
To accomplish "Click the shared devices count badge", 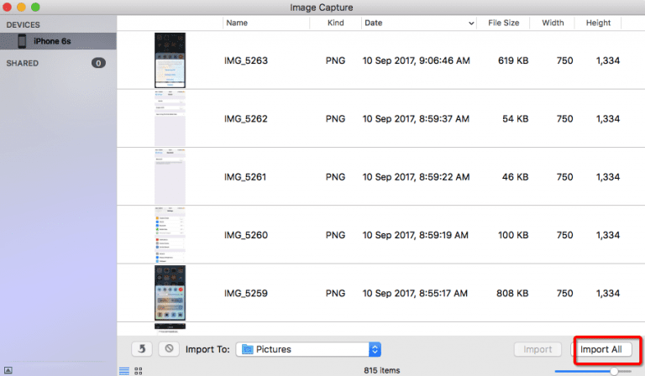I will point(97,63).
